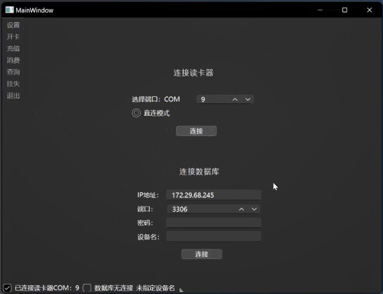Open the 查询 page
The image size is (383, 294).
click(13, 72)
